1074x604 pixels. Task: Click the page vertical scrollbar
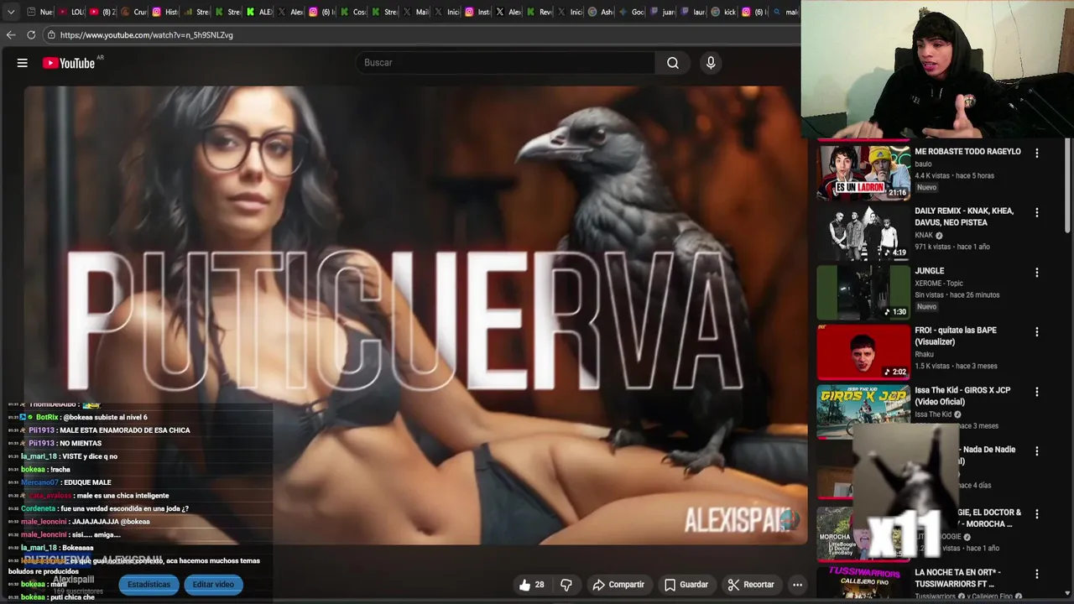click(1067, 186)
